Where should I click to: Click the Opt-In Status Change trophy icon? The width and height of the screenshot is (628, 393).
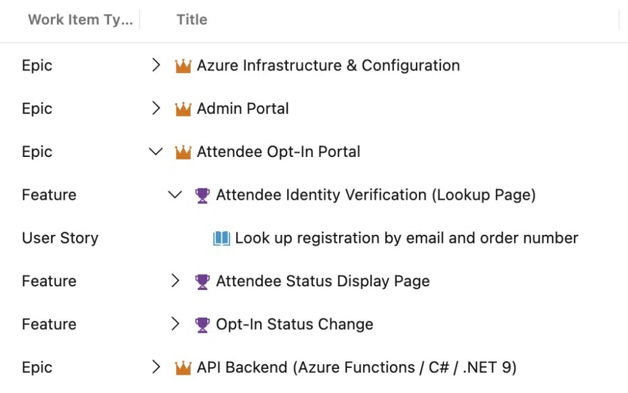[x=202, y=324]
